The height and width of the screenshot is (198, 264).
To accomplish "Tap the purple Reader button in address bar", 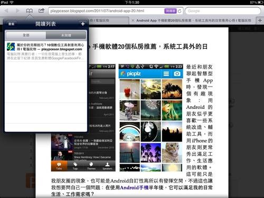I will click(x=171, y=11).
